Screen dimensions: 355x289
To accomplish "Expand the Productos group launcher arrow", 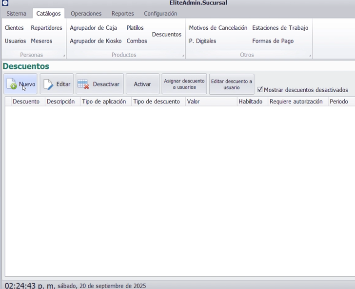I will coord(183,56).
